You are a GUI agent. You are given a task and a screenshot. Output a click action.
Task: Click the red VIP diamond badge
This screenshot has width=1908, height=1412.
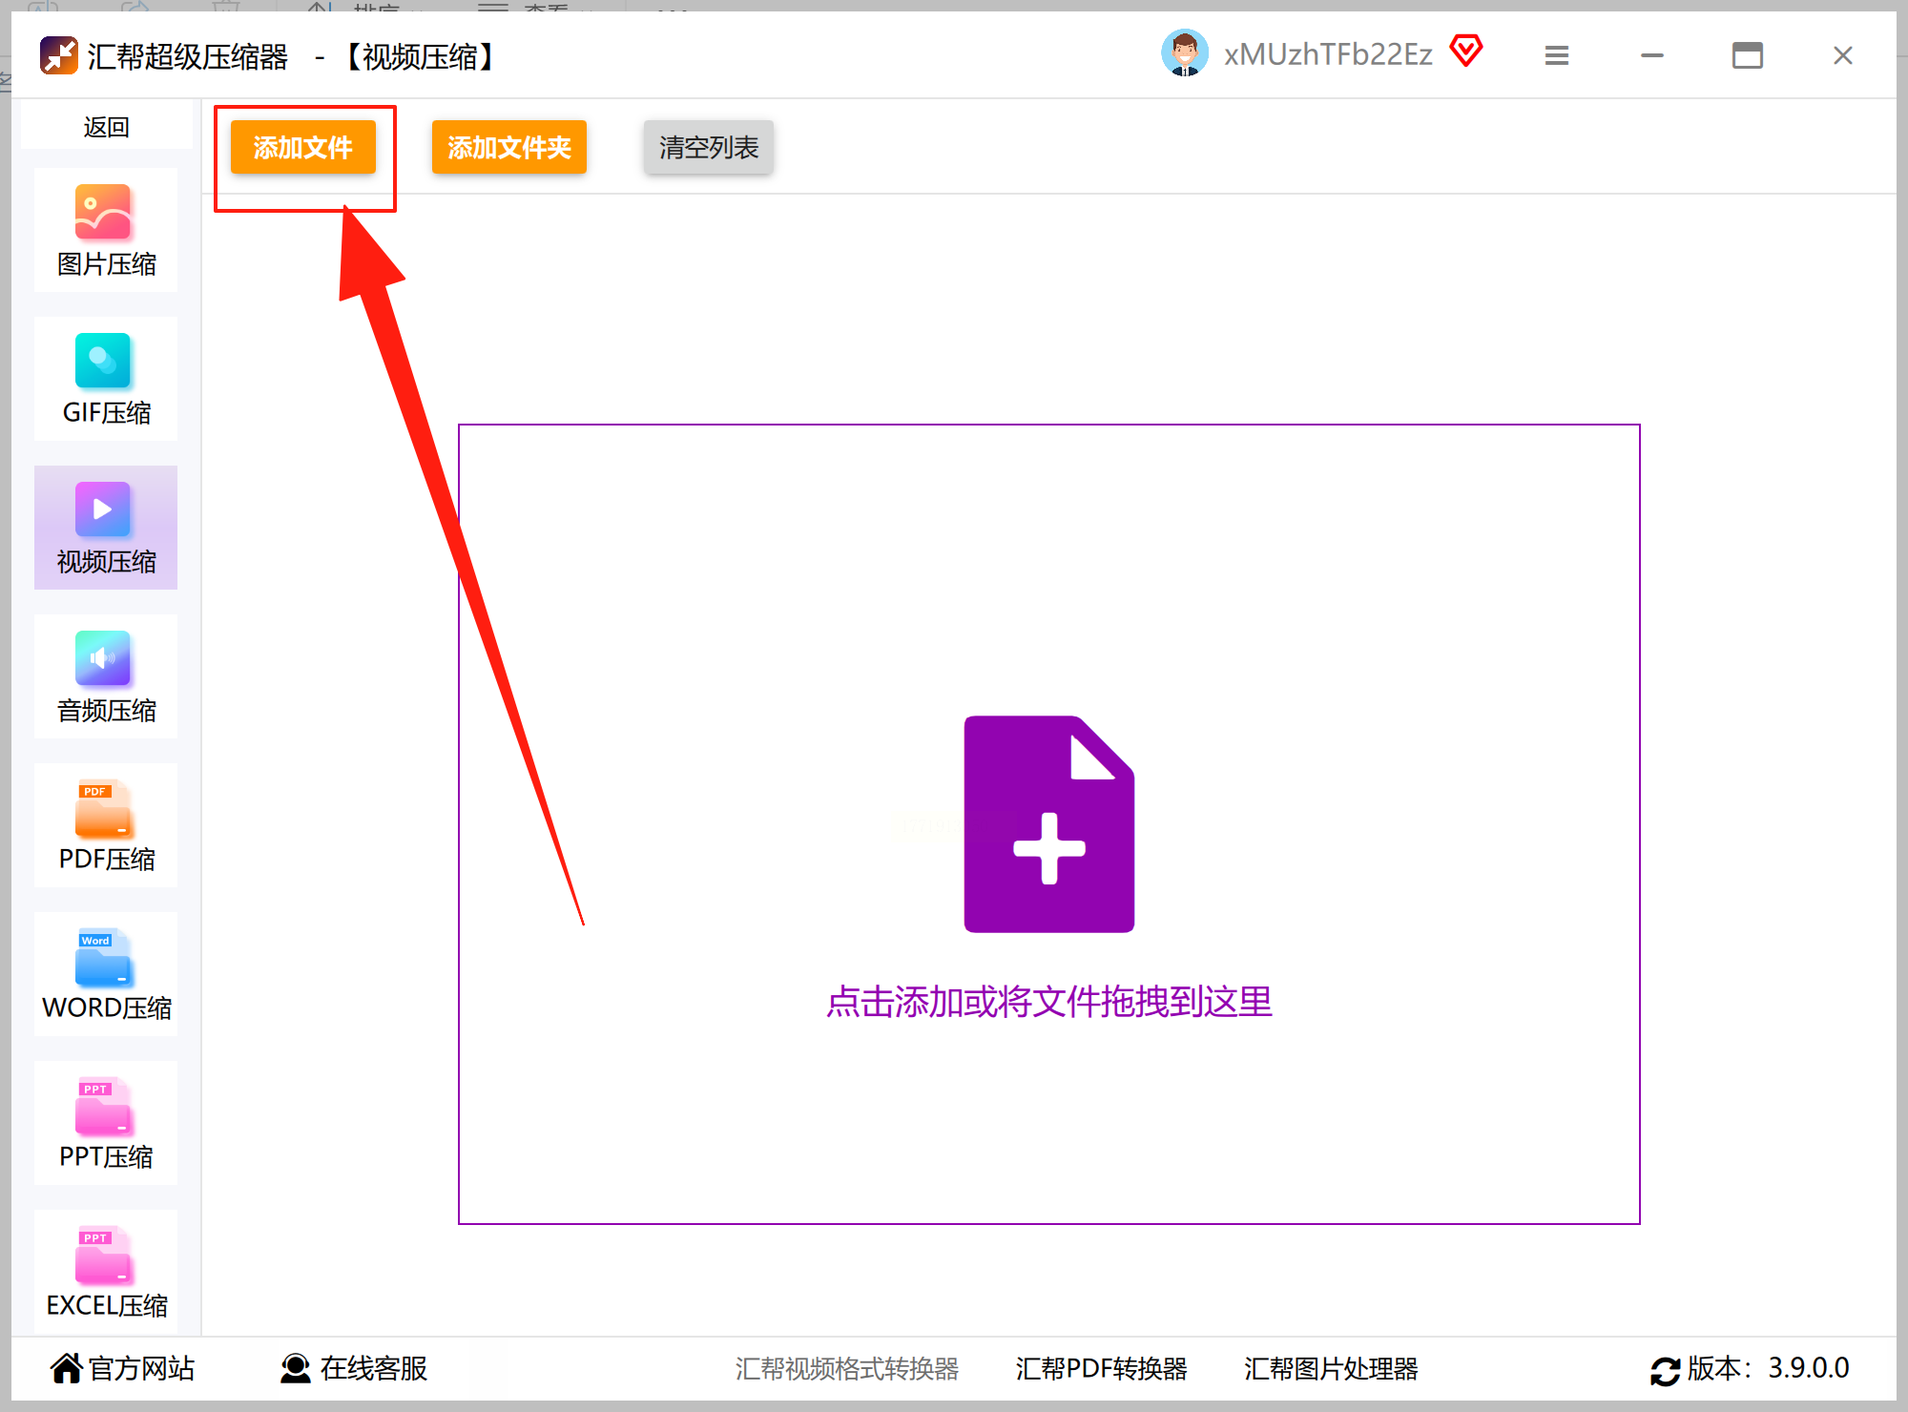pyautogui.click(x=1466, y=50)
